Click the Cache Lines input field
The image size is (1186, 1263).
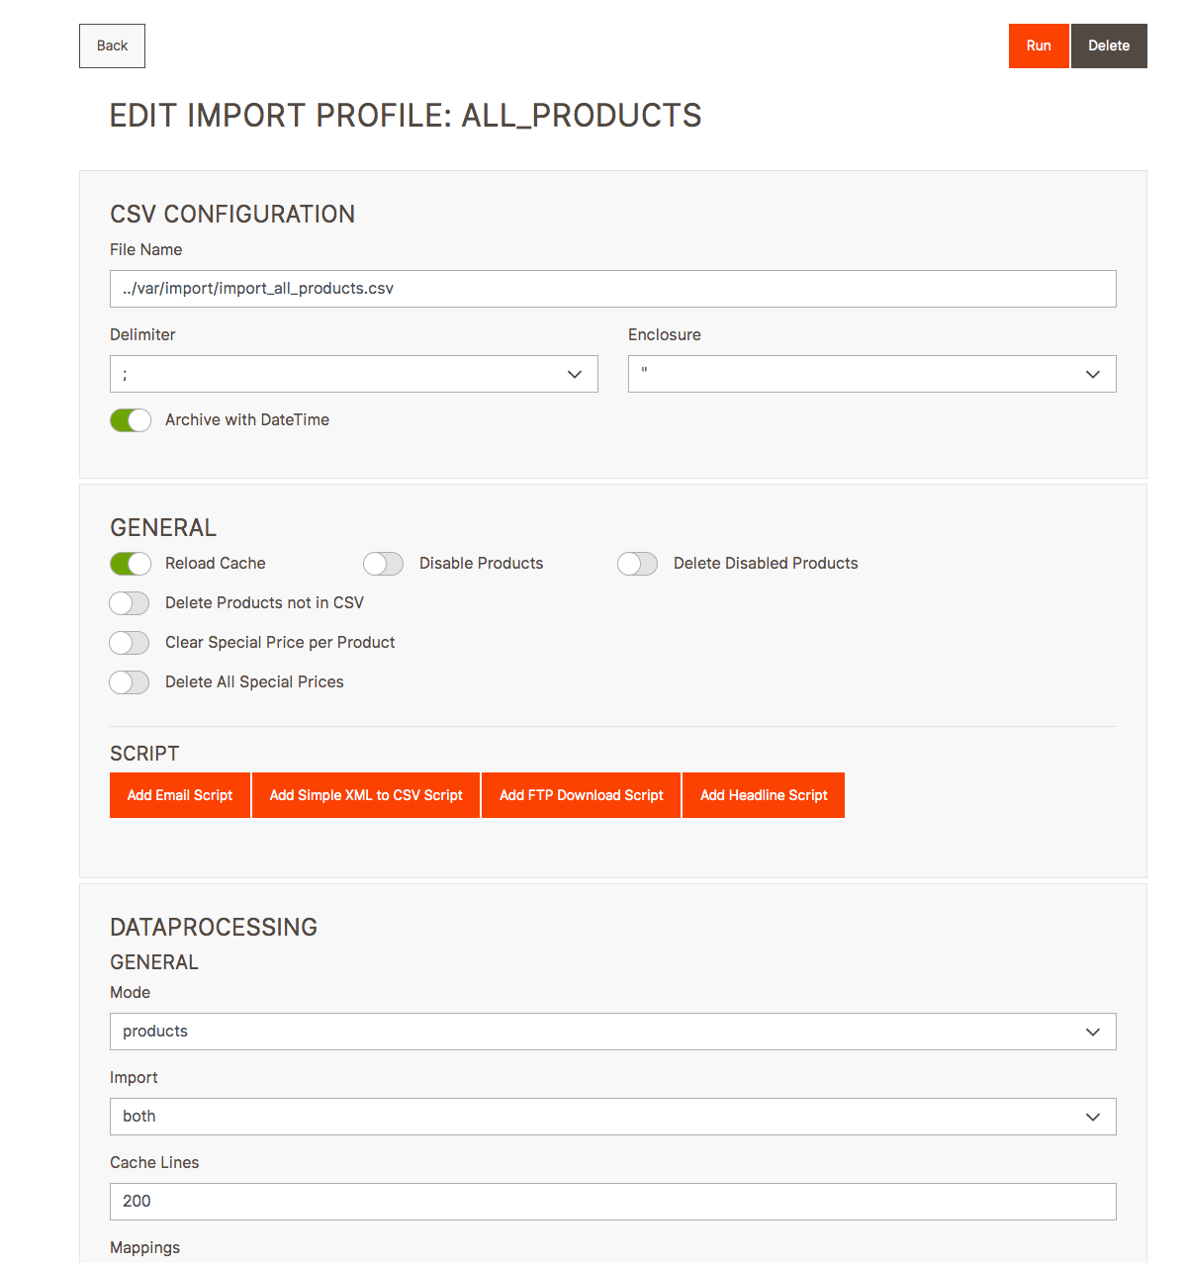click(613, 1202)
